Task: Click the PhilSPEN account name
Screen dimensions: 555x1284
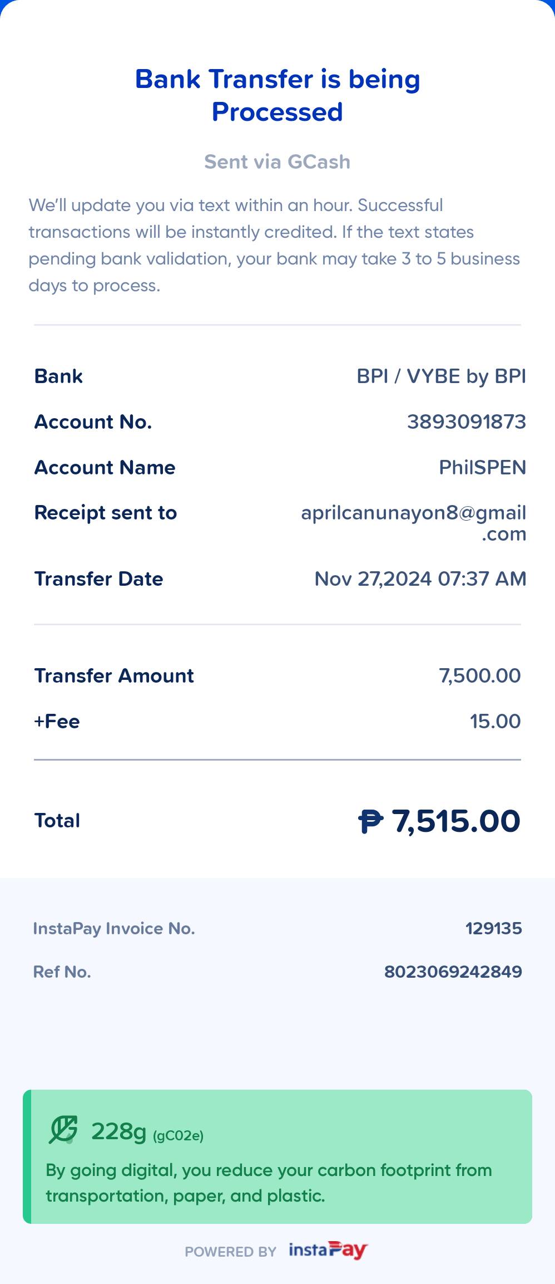Action: [483, 467]
